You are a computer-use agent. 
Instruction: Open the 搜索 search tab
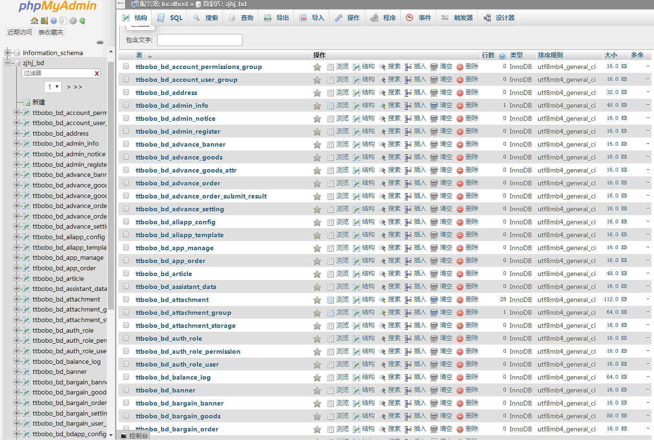(206, 18)
